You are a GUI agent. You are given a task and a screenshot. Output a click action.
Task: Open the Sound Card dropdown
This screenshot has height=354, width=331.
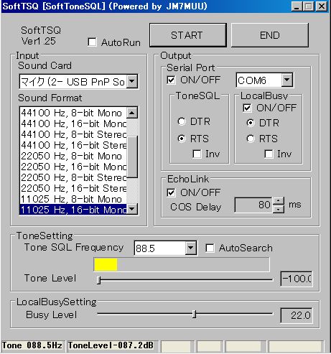tap(132, 81)
